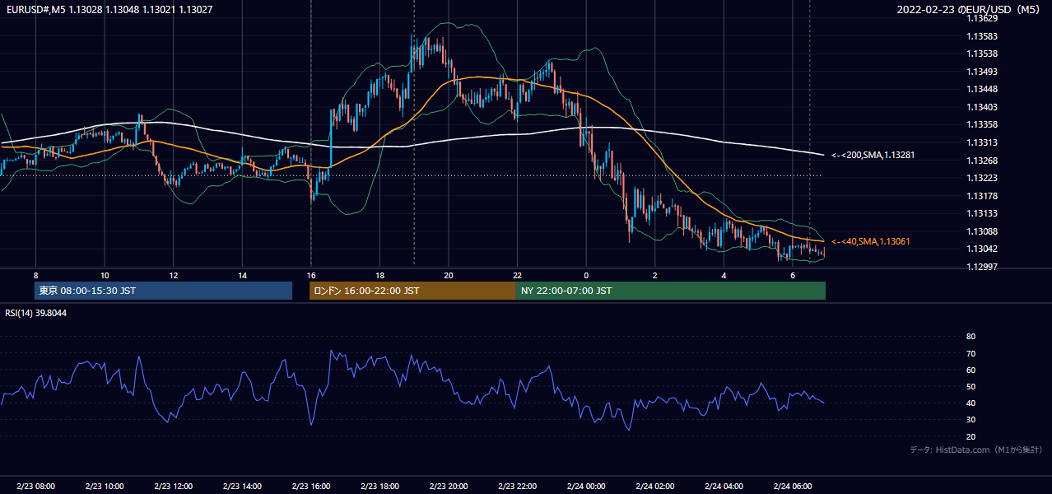Click RSI scale level 30

(971, 420)
